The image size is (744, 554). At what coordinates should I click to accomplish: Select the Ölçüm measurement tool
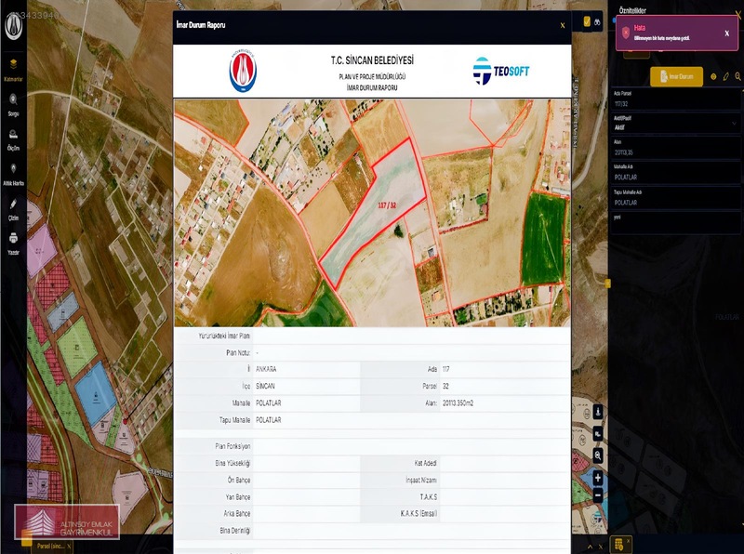pos(13,140)
